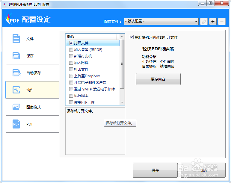Check the 上传至Dropbox checkbox
Image resolution: width=231 pixels, height=183 pixels.
tap(71, 76)
